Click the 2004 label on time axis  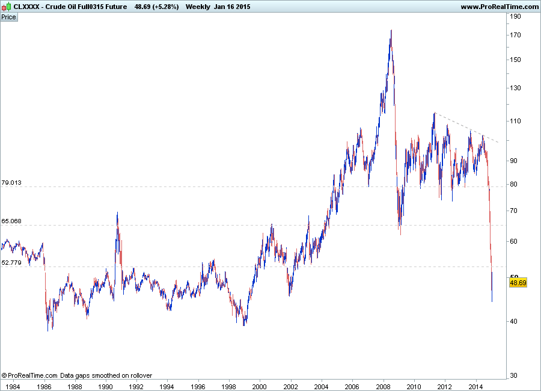(x=321, y=387)
